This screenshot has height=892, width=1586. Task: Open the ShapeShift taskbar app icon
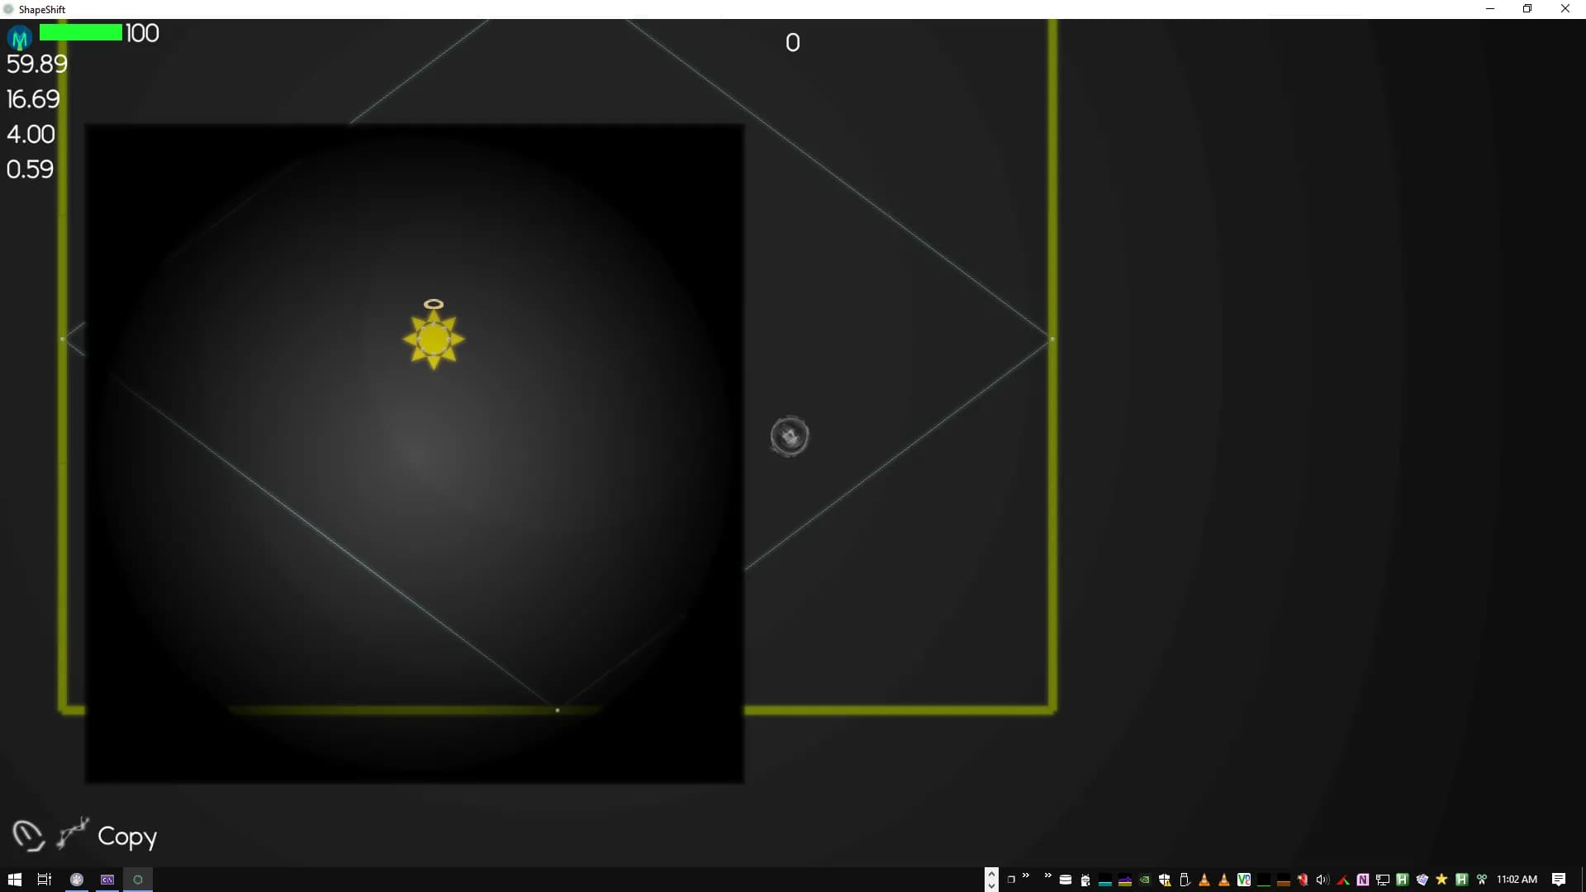(138, 880)
